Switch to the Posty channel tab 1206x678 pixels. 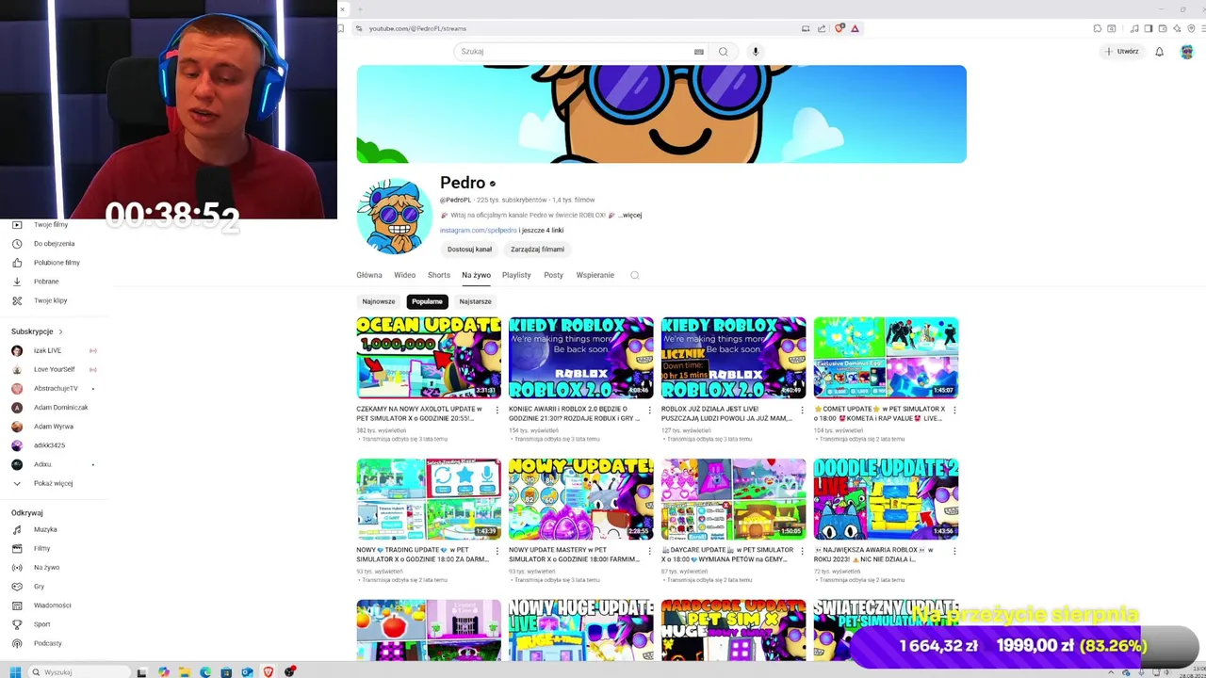pyautogui.click(x=553, y=275)
